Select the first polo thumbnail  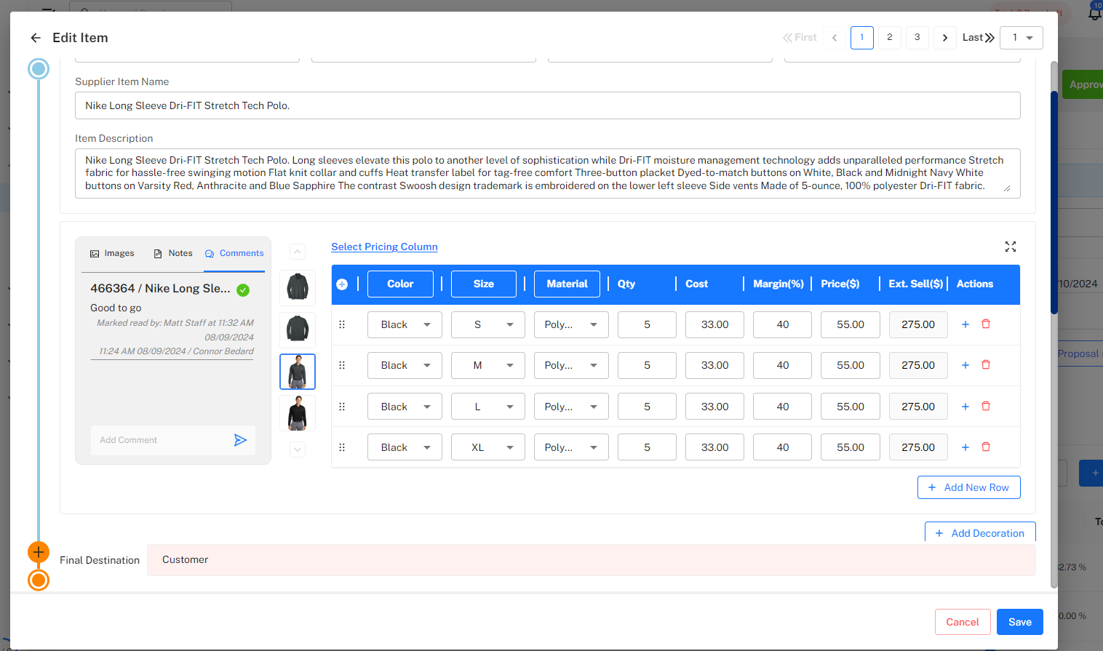(x=298, y=287)
